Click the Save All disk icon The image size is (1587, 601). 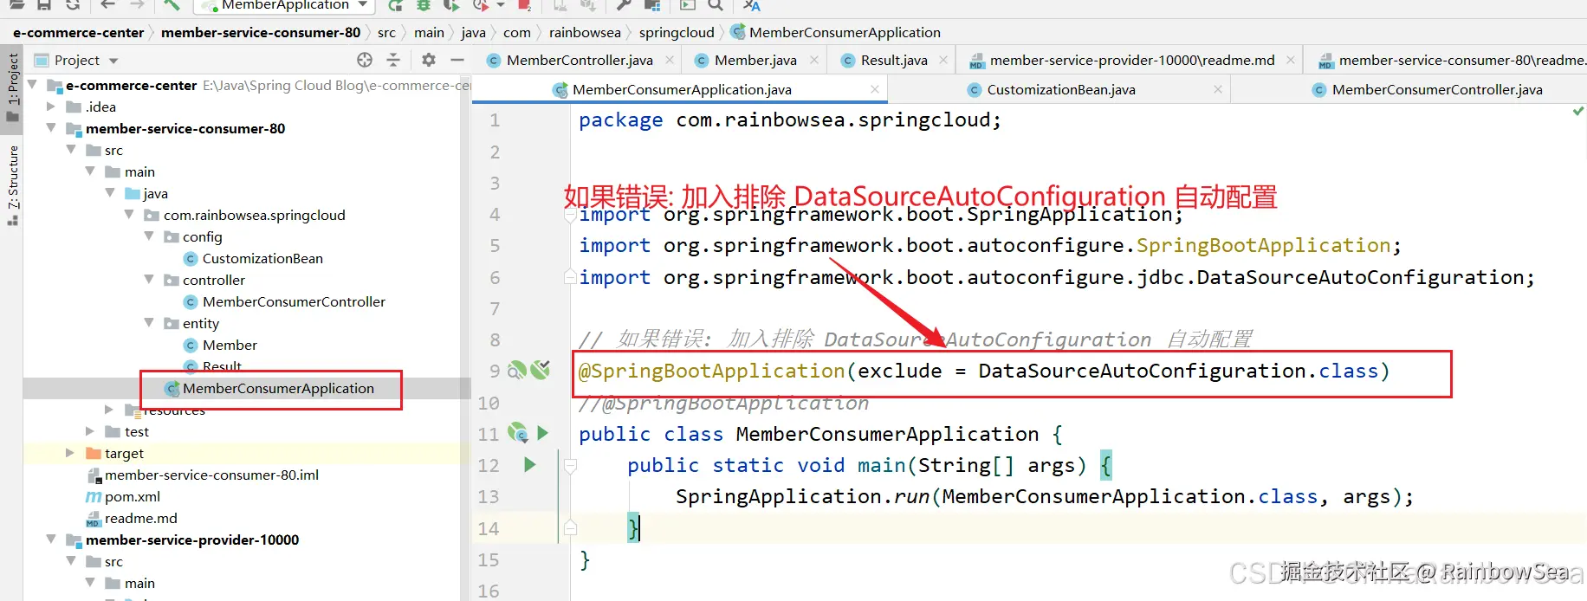43,5
